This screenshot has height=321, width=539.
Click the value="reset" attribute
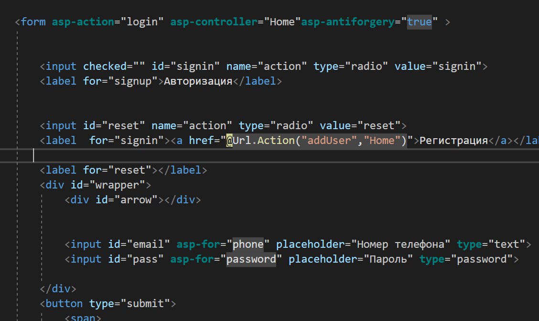point(360,126)
